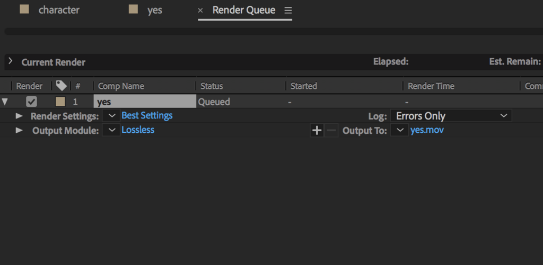
Task: Open the Best Settings link
Action: point(147,115)
